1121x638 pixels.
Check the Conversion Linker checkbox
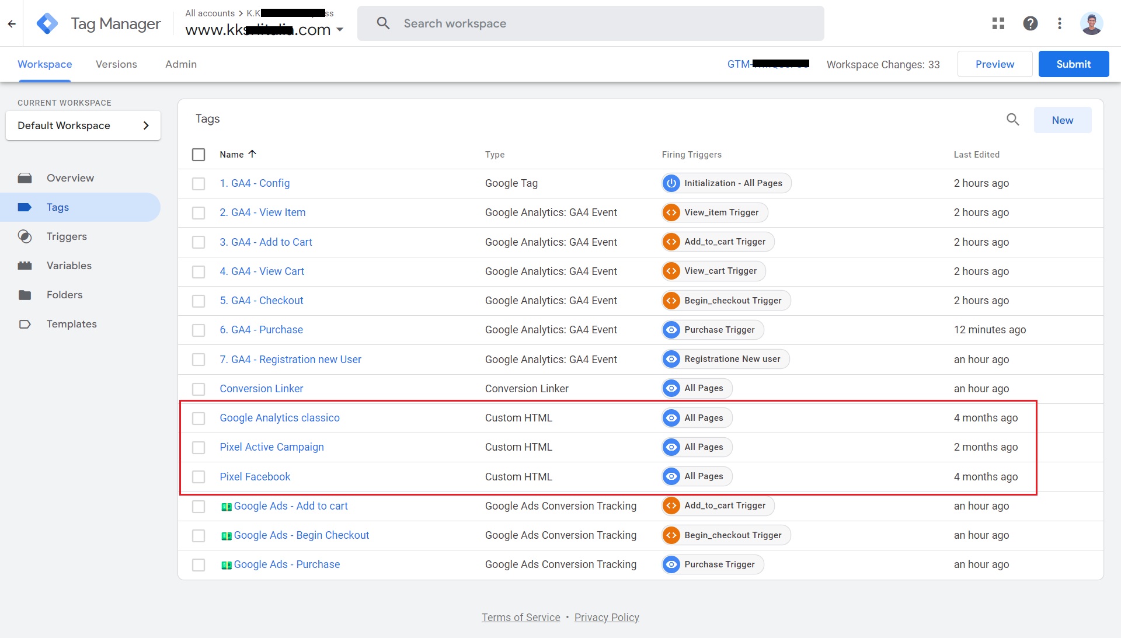click(x=199, y=389)
